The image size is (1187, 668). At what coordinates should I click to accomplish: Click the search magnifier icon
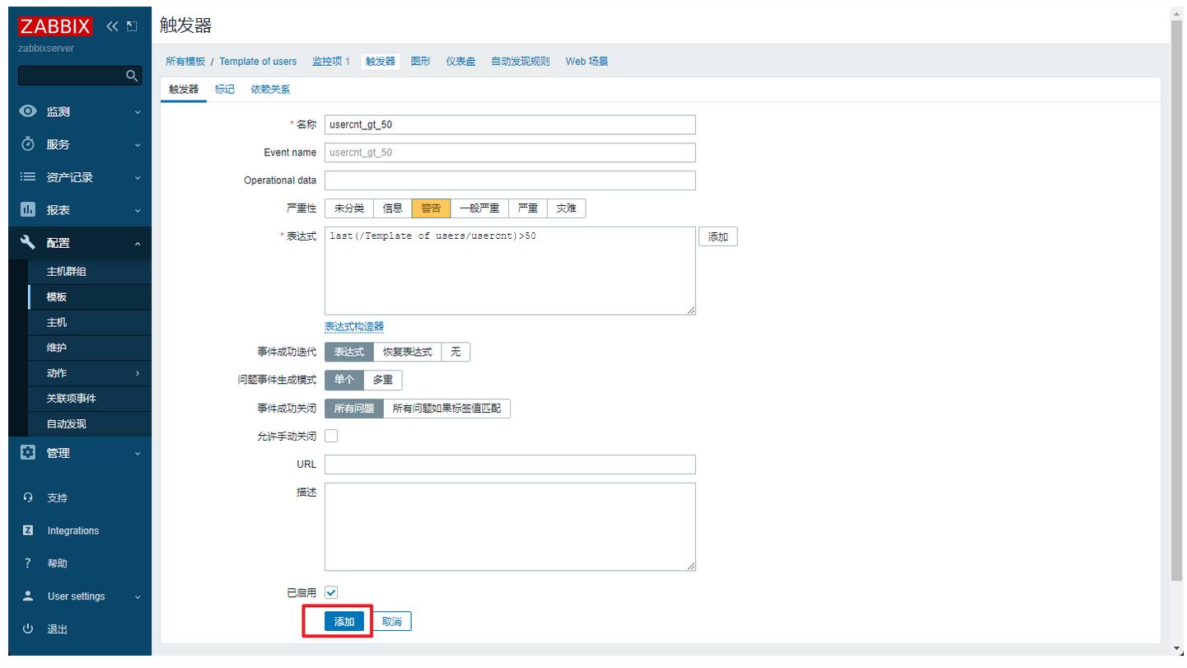[132, 76]
